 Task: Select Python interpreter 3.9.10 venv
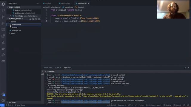[x=153, y=105]
